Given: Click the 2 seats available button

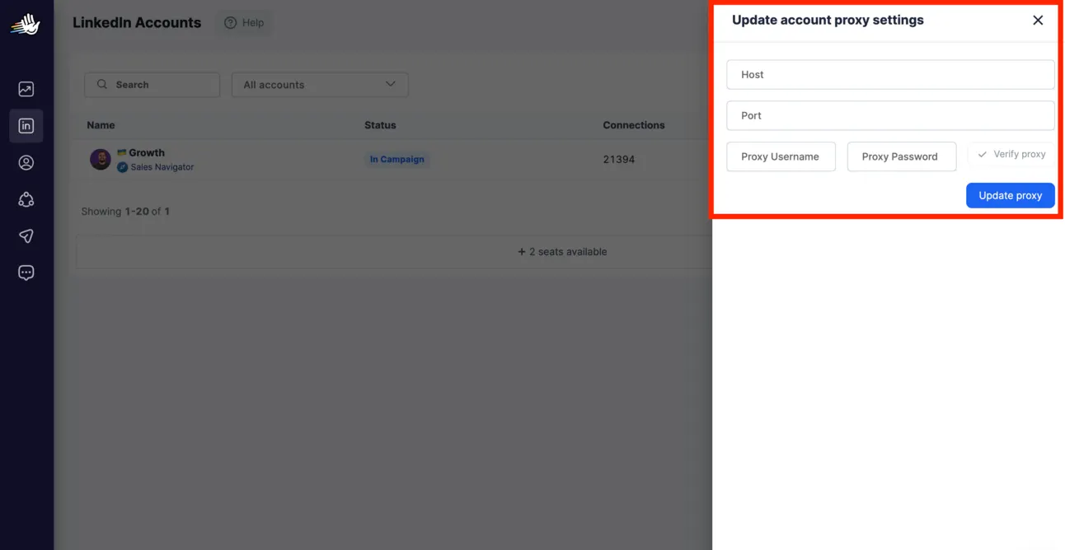Looking at the screenshot, I should (562, 252).
